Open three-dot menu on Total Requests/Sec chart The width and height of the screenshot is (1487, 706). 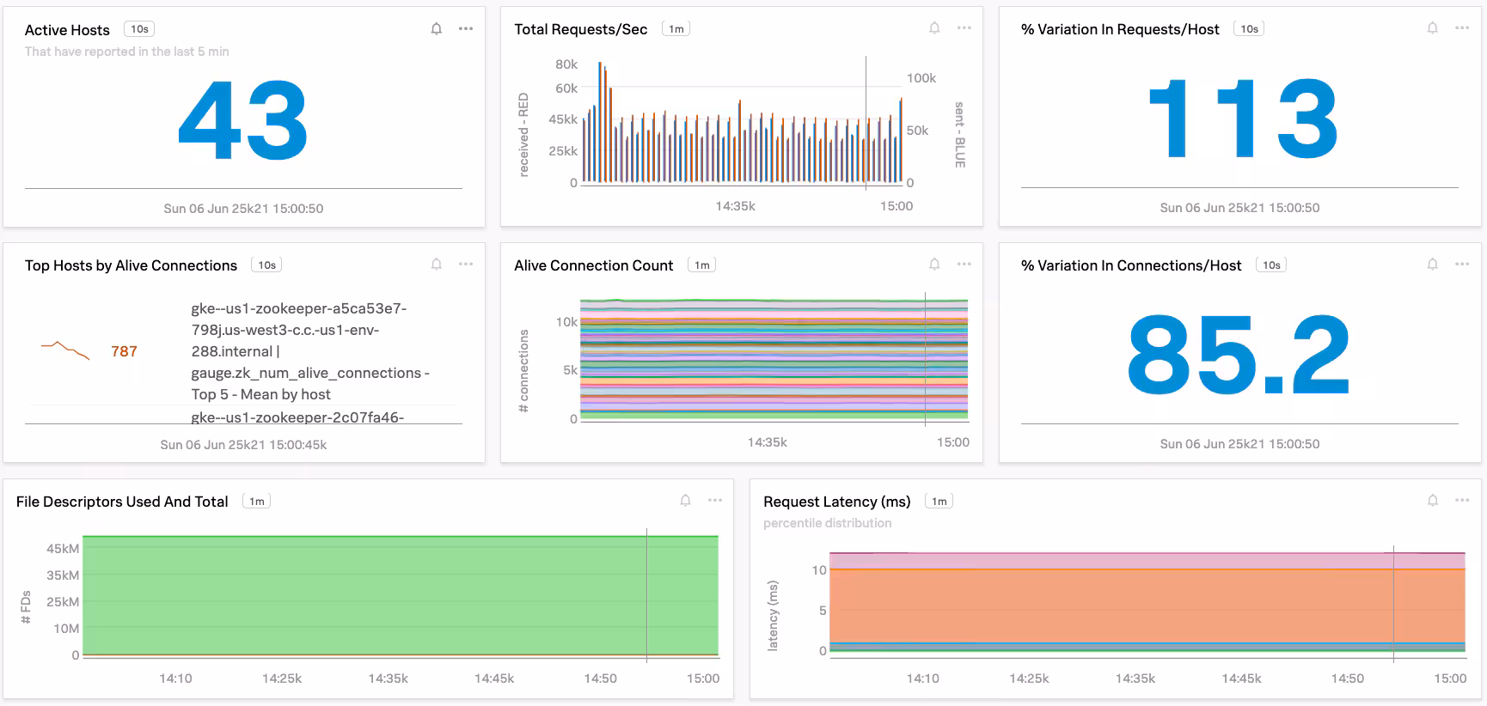[964, 28]
